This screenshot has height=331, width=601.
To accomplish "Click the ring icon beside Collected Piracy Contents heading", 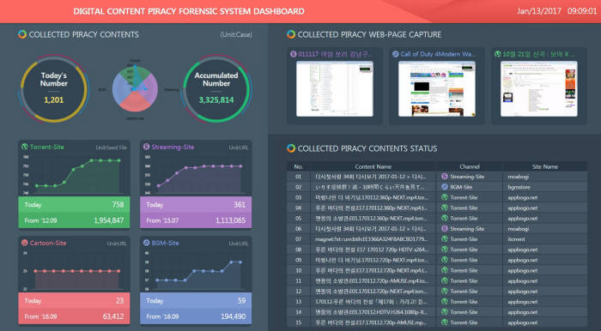I will click(x=22, y=34).
